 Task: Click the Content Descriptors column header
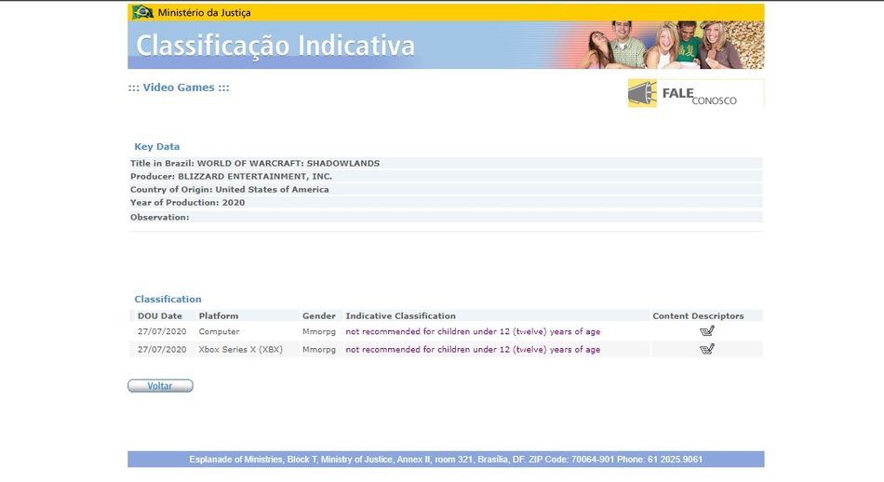pos(698,315)
